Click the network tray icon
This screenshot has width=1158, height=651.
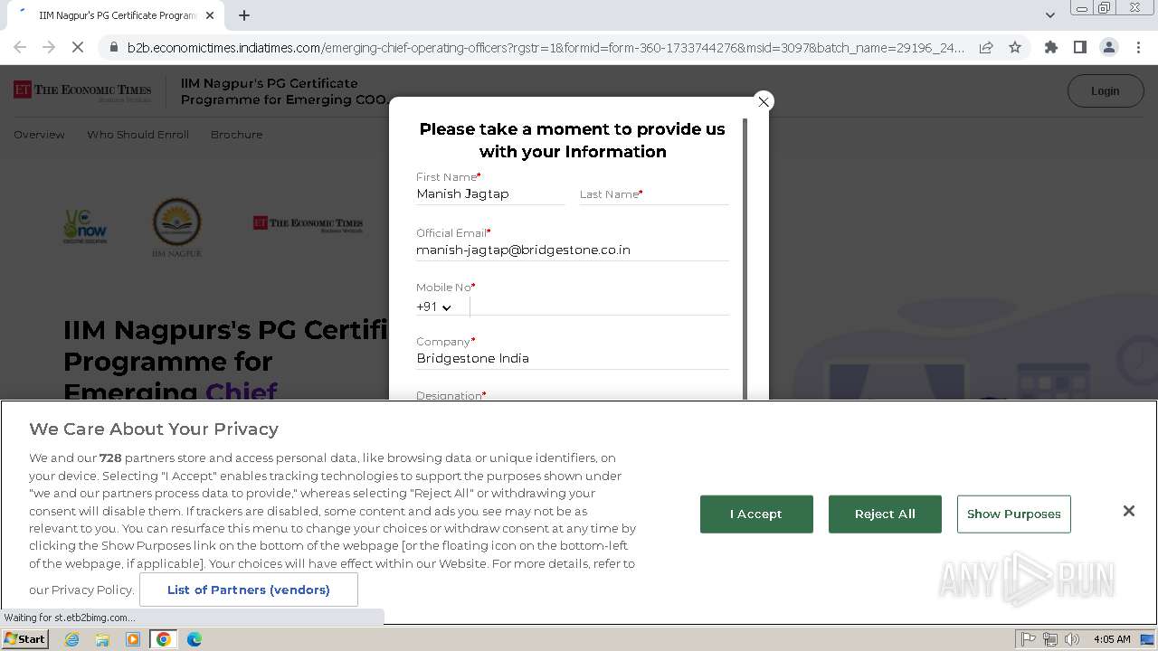point(1050,639)
